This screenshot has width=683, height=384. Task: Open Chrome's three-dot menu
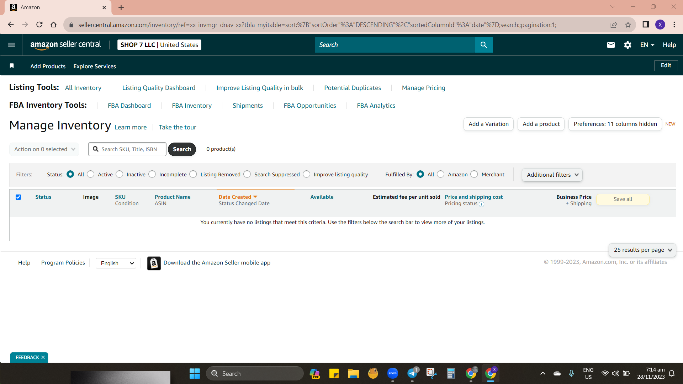tap(674, 25)
